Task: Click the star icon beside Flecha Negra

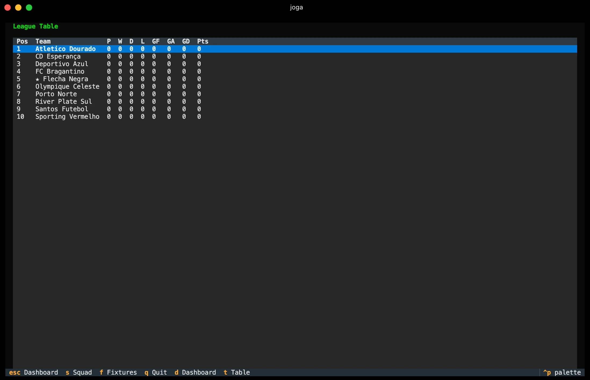Action: click(37, 79)
